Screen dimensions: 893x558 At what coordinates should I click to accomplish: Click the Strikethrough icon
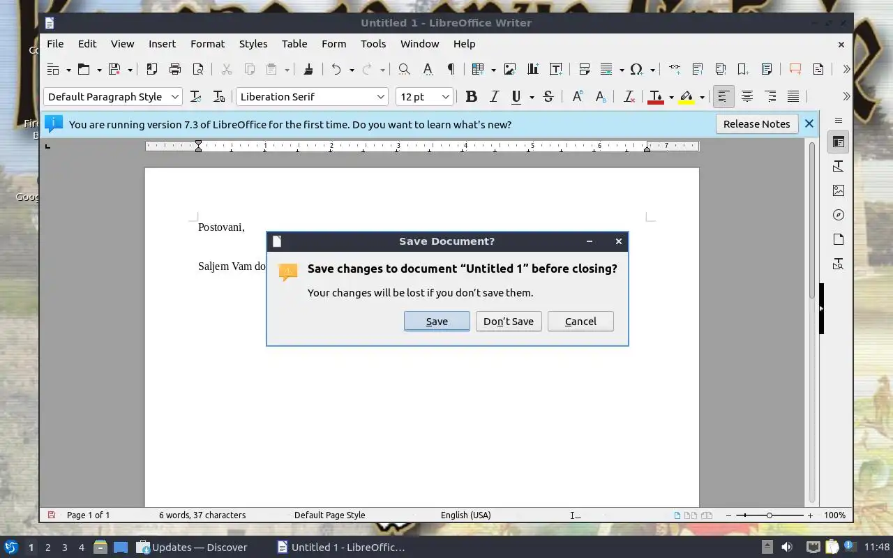548,97
